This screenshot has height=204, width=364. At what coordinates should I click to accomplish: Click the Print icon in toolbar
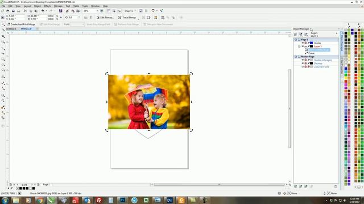19,11
